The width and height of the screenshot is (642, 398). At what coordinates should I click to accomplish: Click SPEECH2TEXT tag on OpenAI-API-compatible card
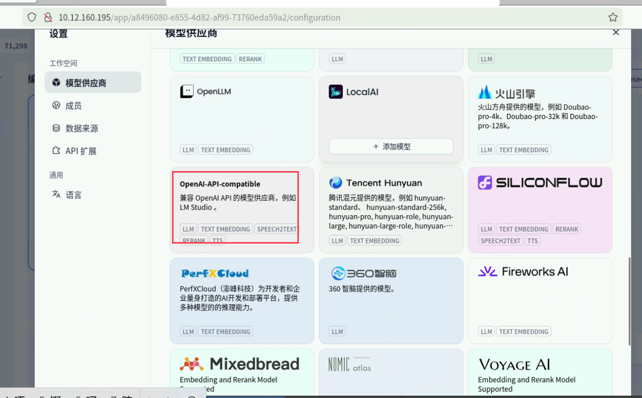277,229
